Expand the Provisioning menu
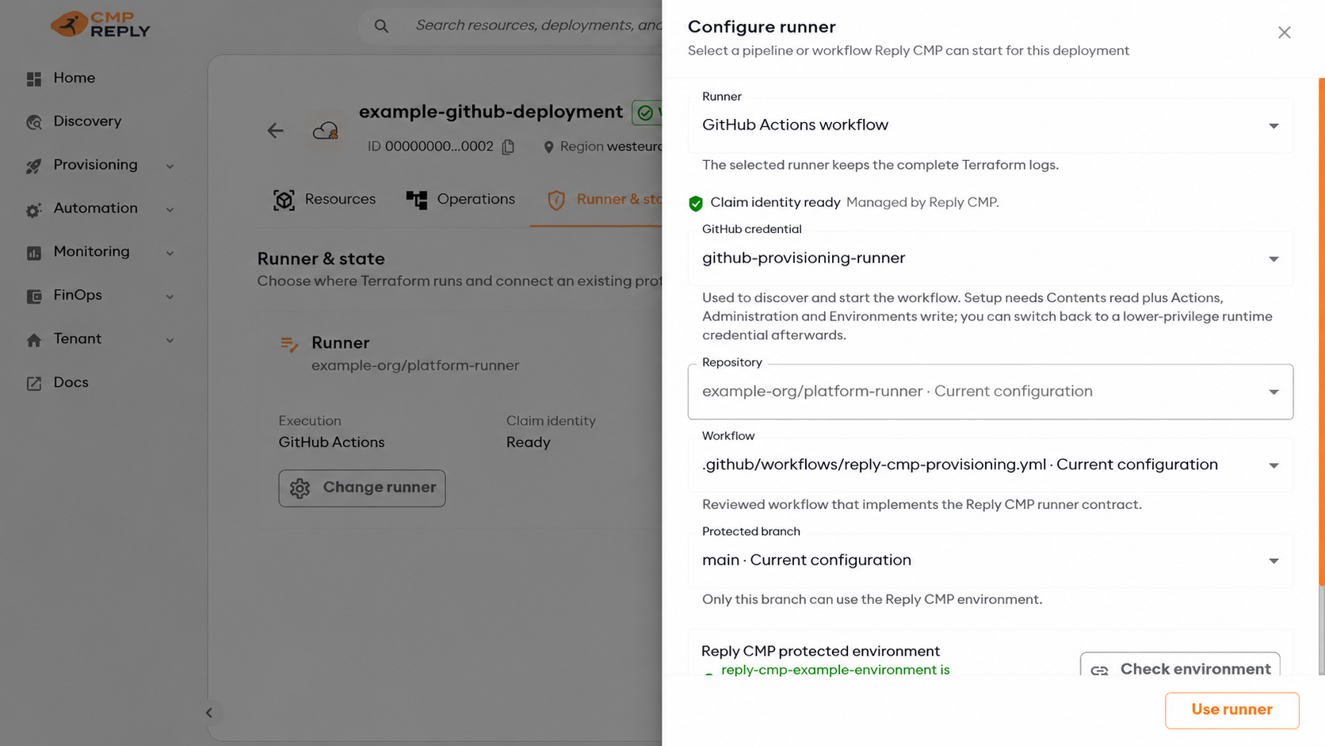1325x746 pixels. [x=170, y=166]
